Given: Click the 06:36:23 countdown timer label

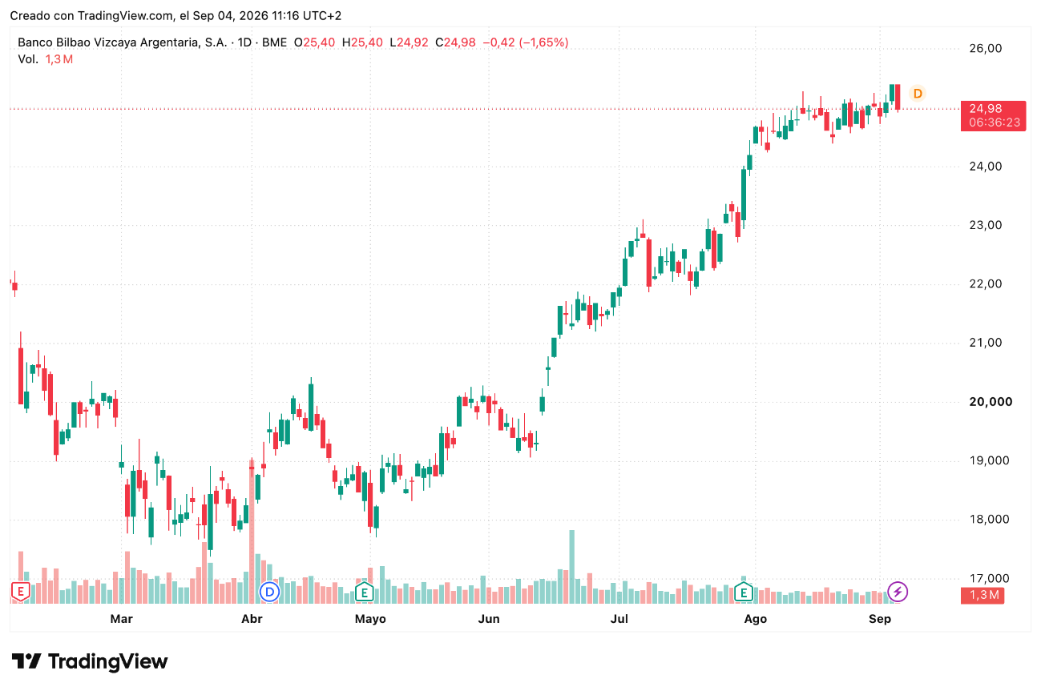Looking at the screenshot, I should tap(994, 123).
